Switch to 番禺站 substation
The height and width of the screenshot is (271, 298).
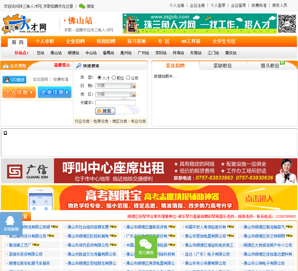109,53
